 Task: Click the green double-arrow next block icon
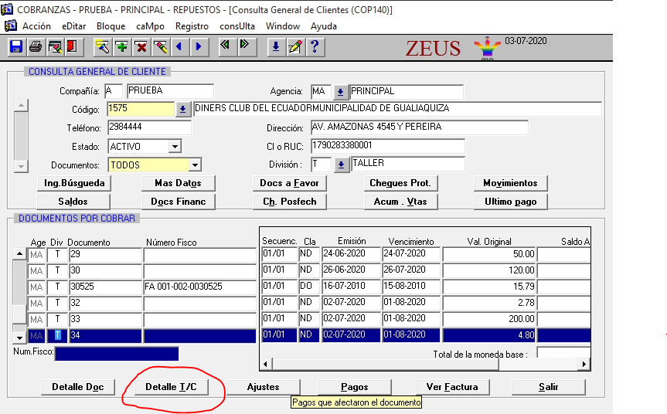pyautogui.click(x=245, y=46)
